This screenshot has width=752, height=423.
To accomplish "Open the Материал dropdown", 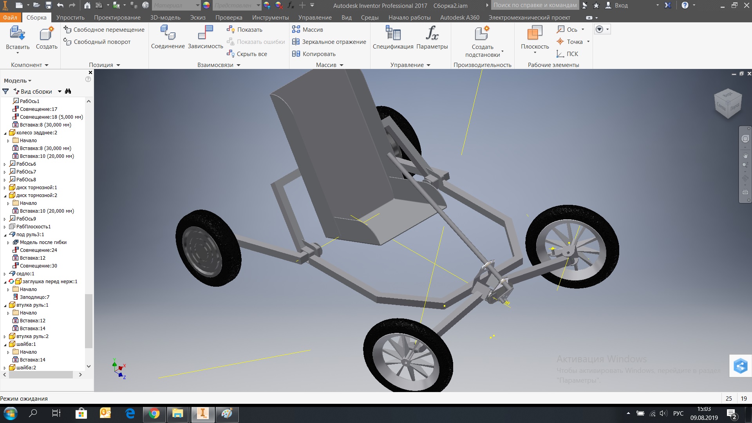I will 176,5.
